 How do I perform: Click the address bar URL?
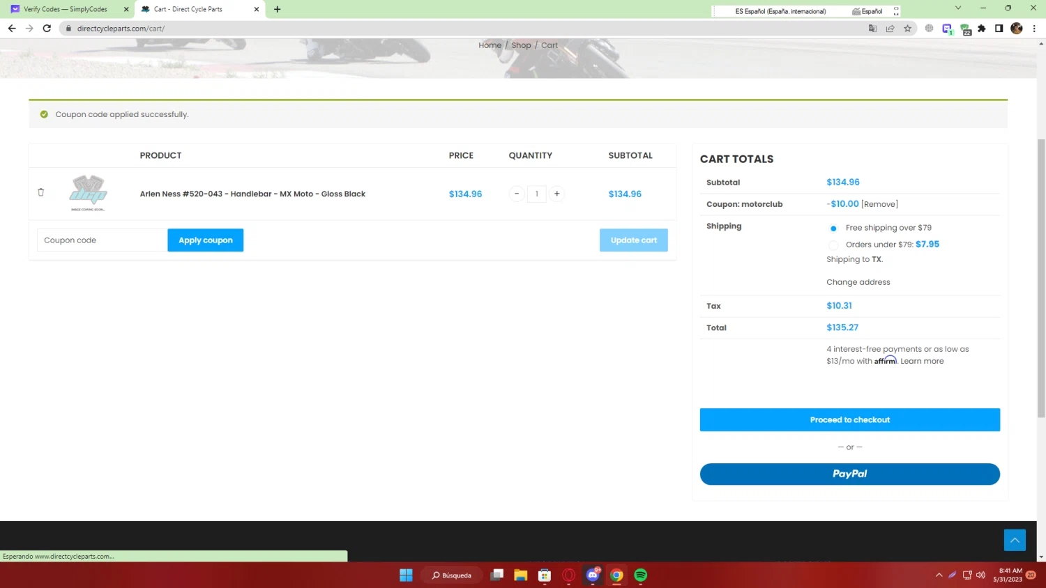coord(121,29)
